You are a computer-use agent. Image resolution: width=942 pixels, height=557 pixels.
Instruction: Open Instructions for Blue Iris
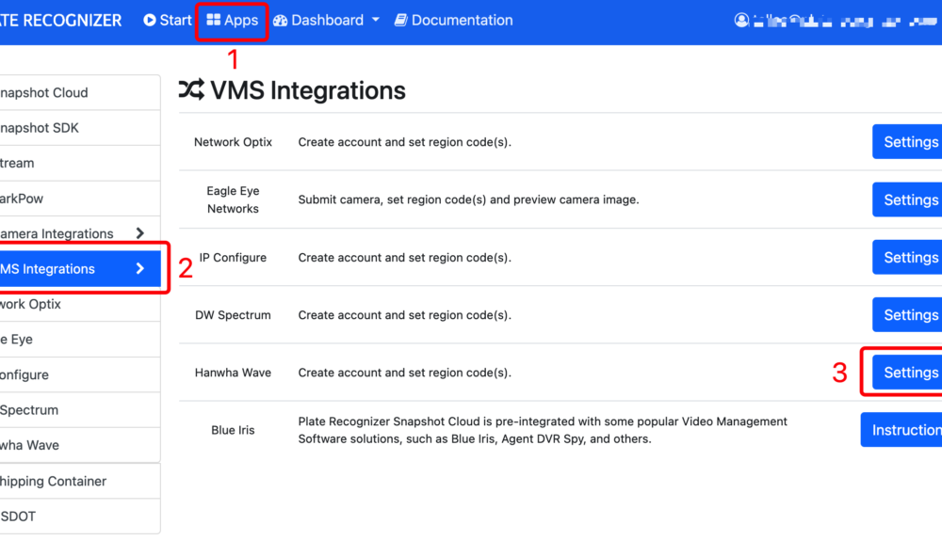[x=901, y=430]
